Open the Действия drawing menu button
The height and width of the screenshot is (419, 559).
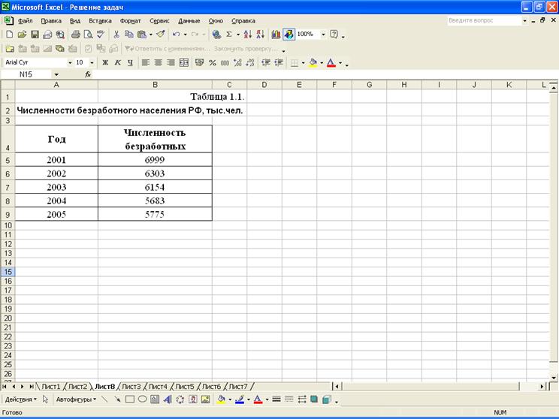coord(20,399)
